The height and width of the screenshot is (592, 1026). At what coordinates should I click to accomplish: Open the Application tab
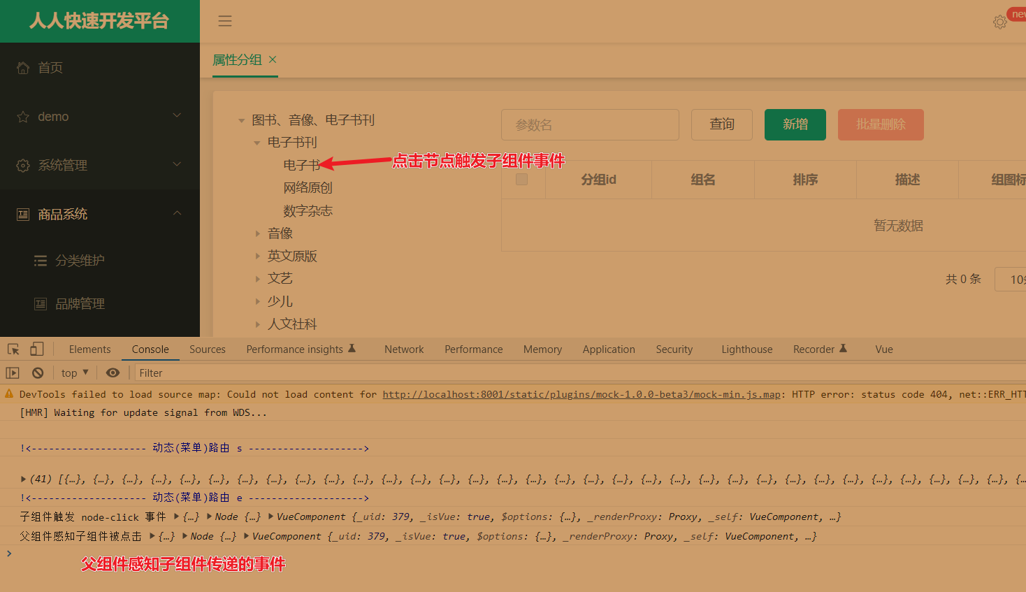[609, 349]
